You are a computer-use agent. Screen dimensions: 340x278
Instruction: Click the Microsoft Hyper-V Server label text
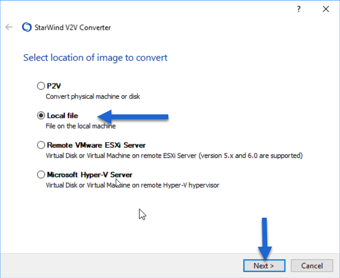pyautogui.click(x=90, y=175)
